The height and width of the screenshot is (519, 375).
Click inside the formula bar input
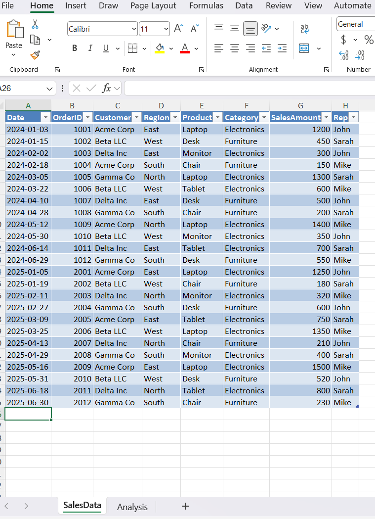tap(247, 88)
